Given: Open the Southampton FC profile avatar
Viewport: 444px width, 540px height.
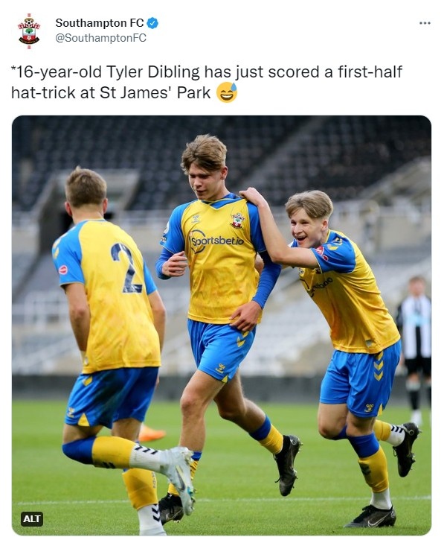Looking at the screenshot, I should click(29, 31).
